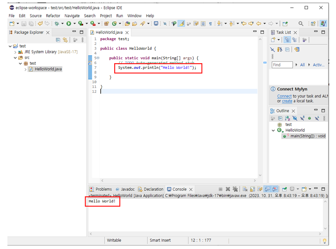Open the Navigate menu
This screenshot has width=336, height=249.
tap(72, 16)
